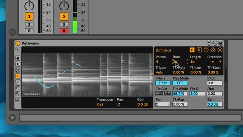Click the Filt Cut 1.00 kHz field
The height and width of the screenshot is (137, 243).
pyautogui.click(x=163, y=94)
